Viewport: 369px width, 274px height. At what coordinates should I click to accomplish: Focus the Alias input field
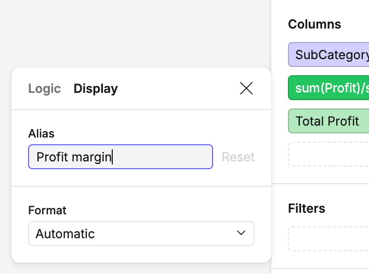[161, 157]
